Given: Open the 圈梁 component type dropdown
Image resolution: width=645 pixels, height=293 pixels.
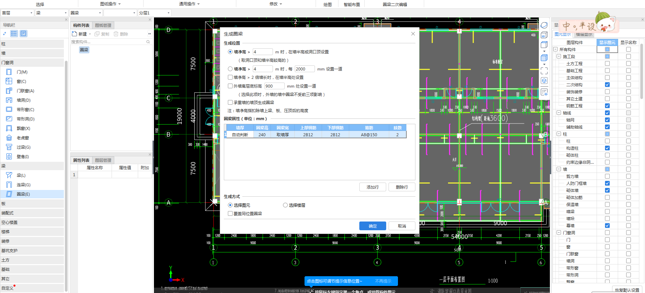Looking at the screenshot, I should pos(86,13).
